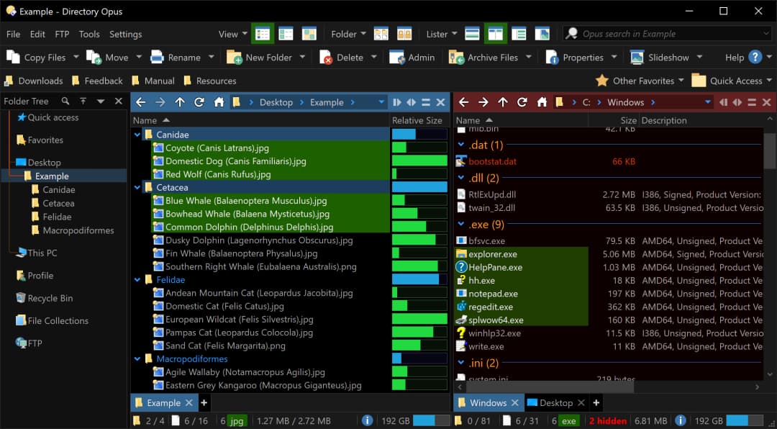Collapse the Canidae folder group
The width and height of the screenshot is (777, 429).
(x=137, y=135)
